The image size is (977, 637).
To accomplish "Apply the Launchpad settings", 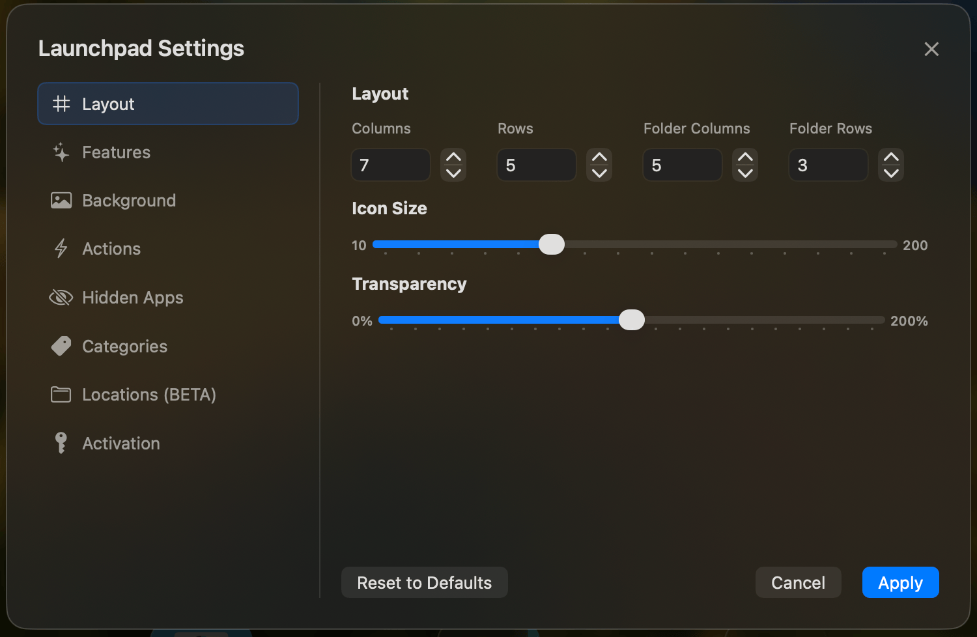I will [x=900, y=582].
